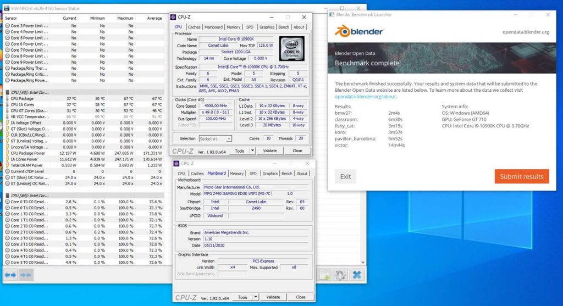563x306 pixels.
Task: Click the Sensor column header in HWiNFO
Action: click(11, 18)
